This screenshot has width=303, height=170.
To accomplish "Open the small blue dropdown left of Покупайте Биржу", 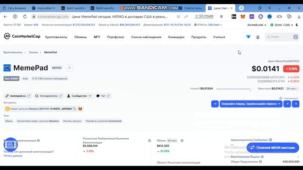I will tap(215, 104).
